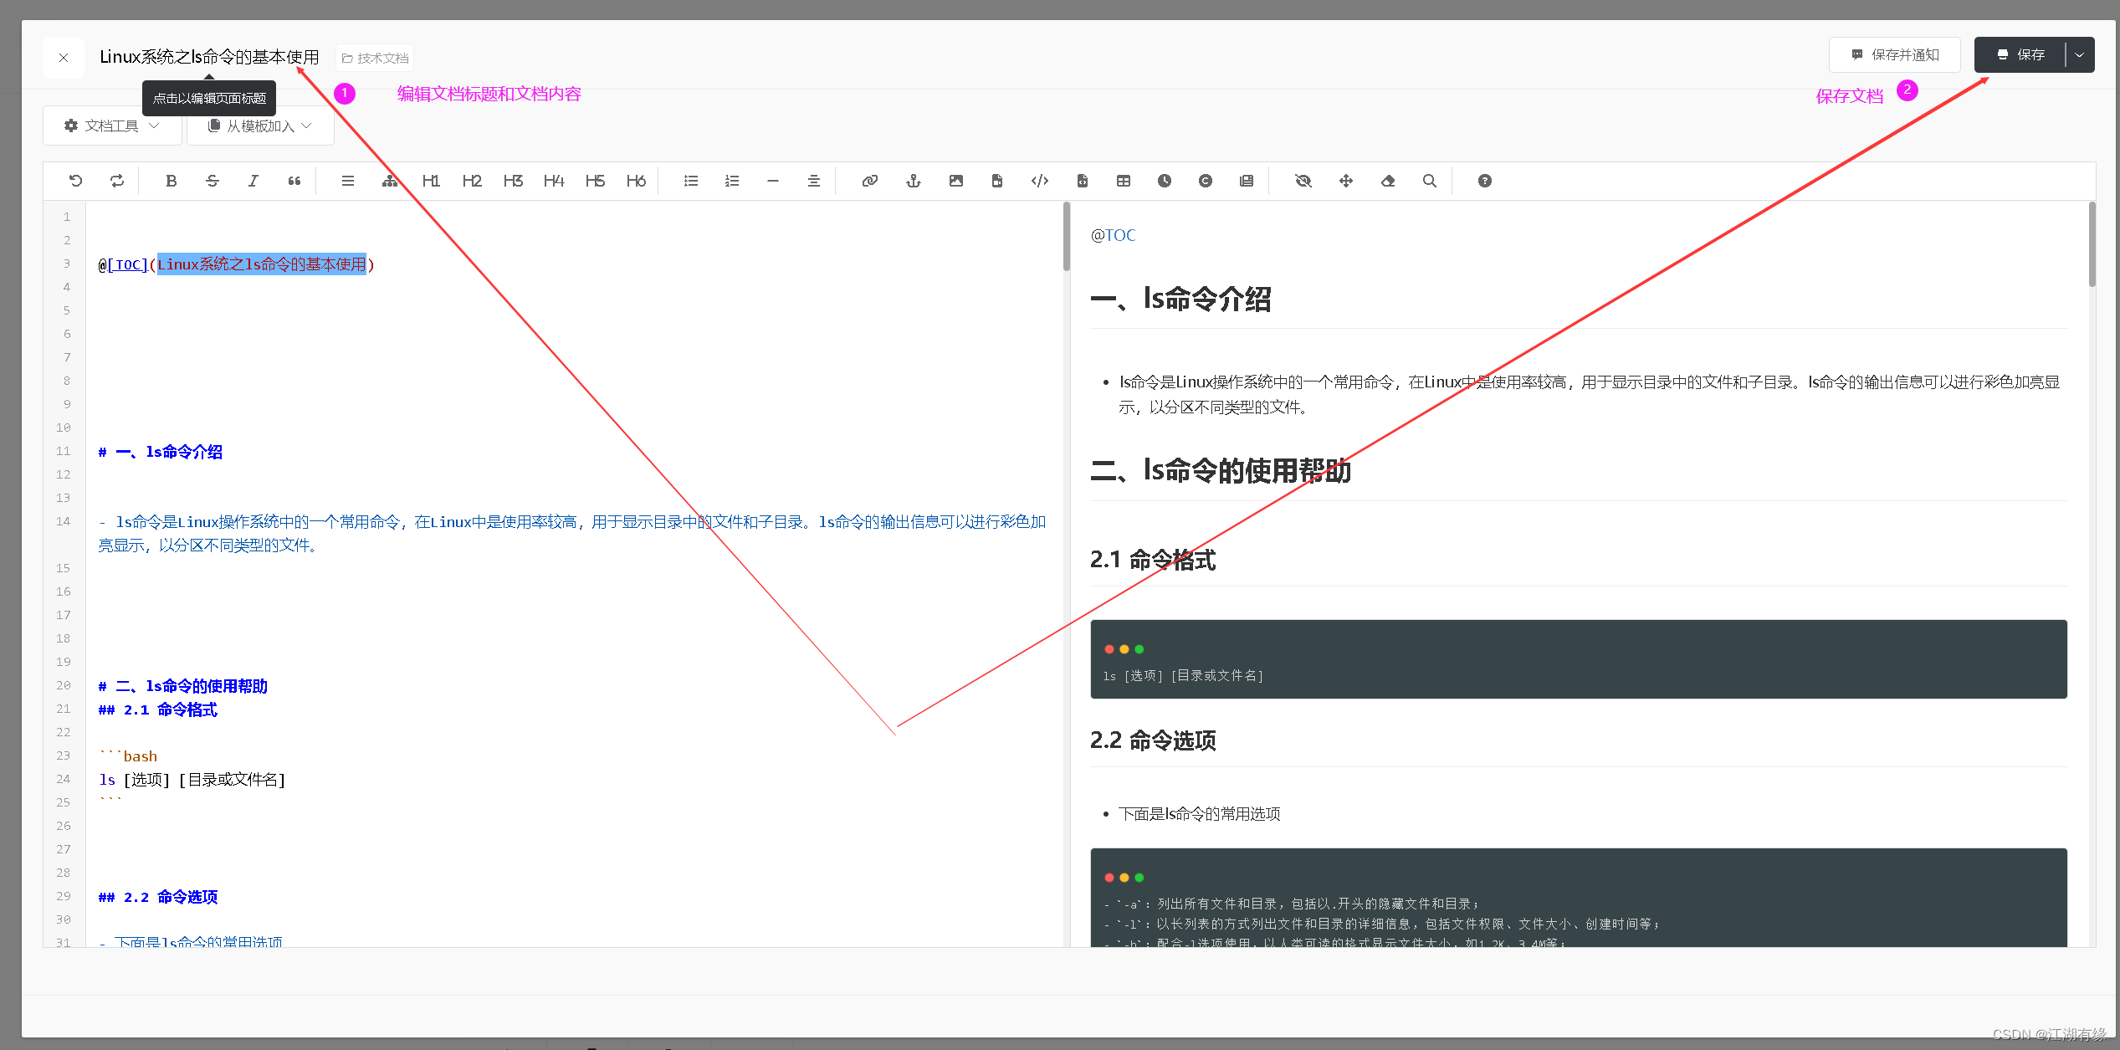Click the undo icon in the editor toolbar
Viewport: 2120px width, 1050px height.
(x=76, y=181)
